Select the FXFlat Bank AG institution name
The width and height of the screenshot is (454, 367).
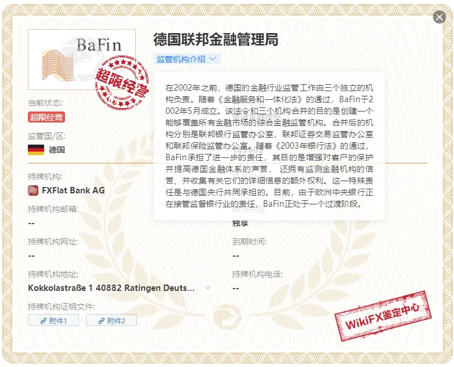click(73, 190)
